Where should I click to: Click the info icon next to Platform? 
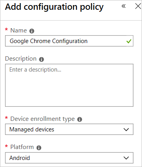tap(39, 148)
